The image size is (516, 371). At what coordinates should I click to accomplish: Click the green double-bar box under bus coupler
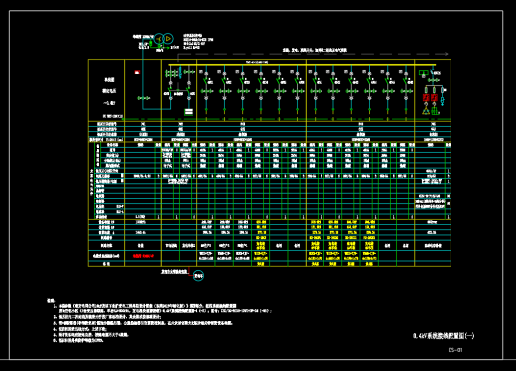click(x=189, y=112)
